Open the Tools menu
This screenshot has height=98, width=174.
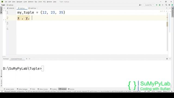pyautogui.click(x=40, y=2)
